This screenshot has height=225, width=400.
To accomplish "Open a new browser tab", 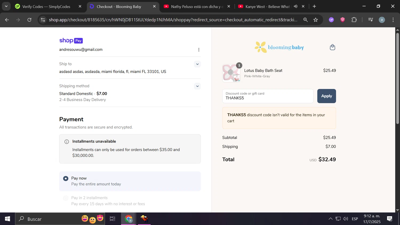I will click(314, 6).
